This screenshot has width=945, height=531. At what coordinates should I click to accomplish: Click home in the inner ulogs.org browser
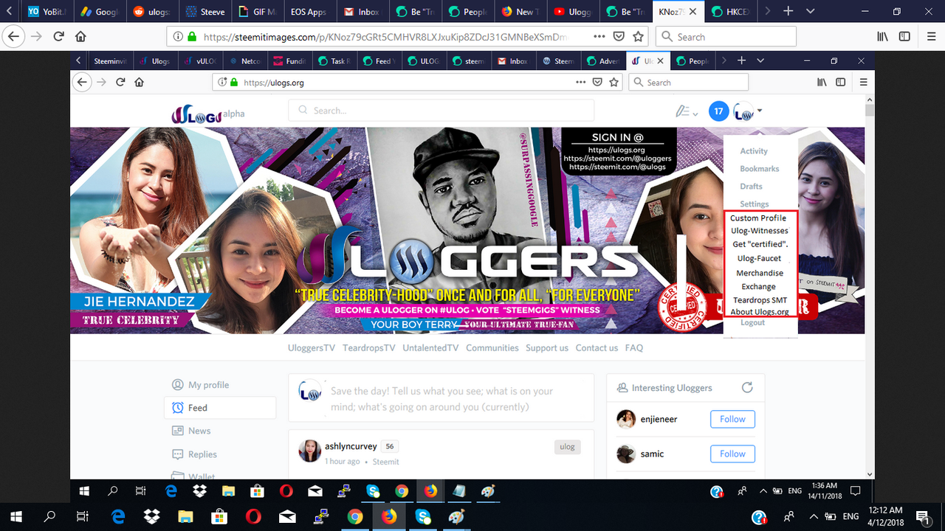(x=139, y=83)
